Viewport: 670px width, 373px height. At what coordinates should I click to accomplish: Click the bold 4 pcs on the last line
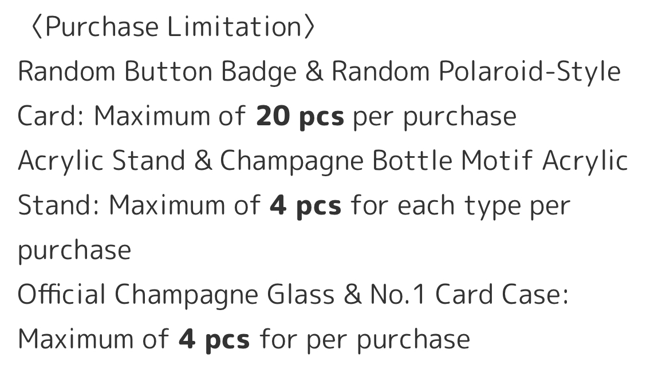(x=214, y=340)
